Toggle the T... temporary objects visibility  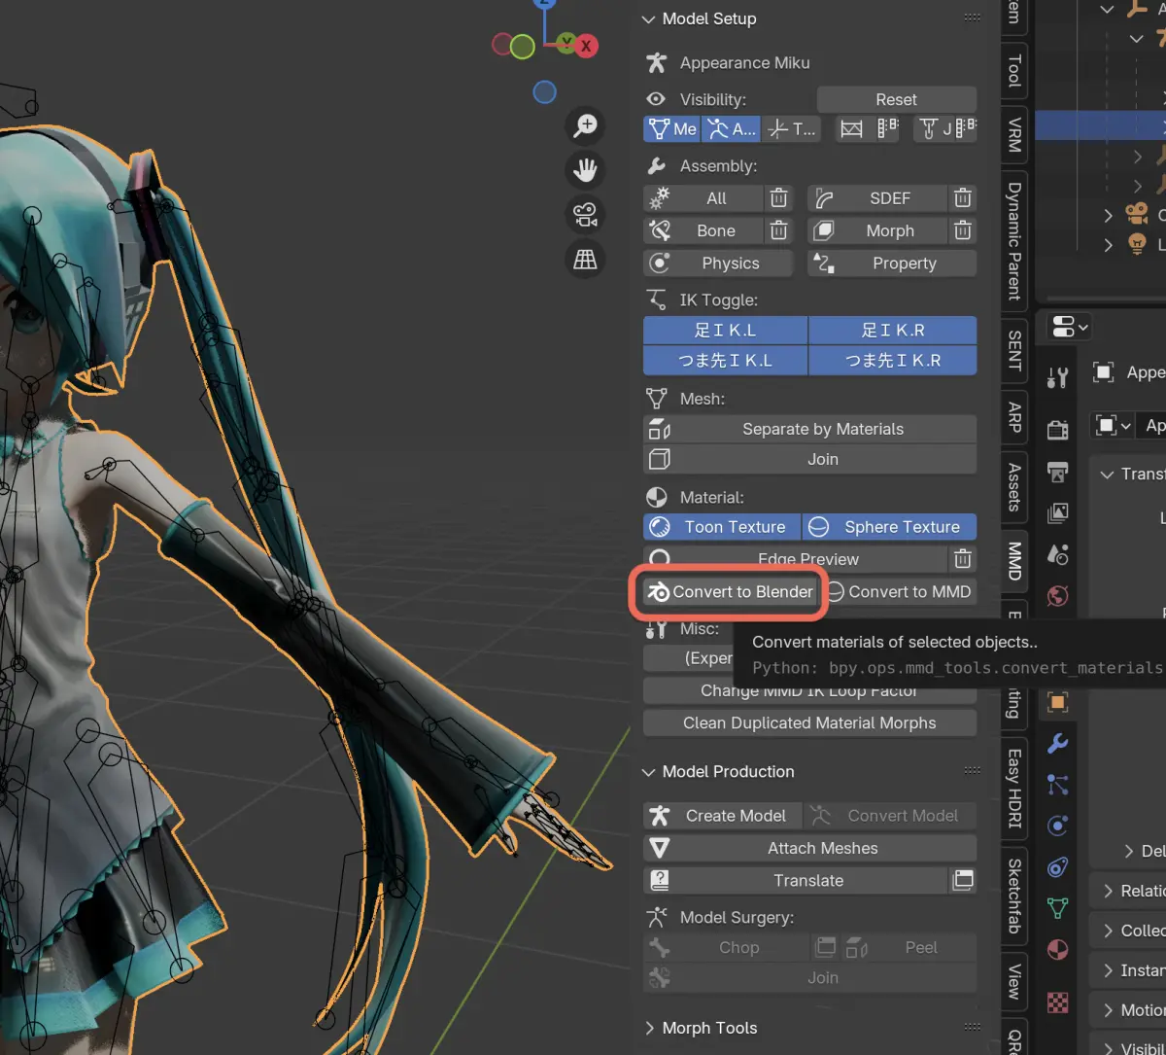pyautogui.click(x=791, y=128)
